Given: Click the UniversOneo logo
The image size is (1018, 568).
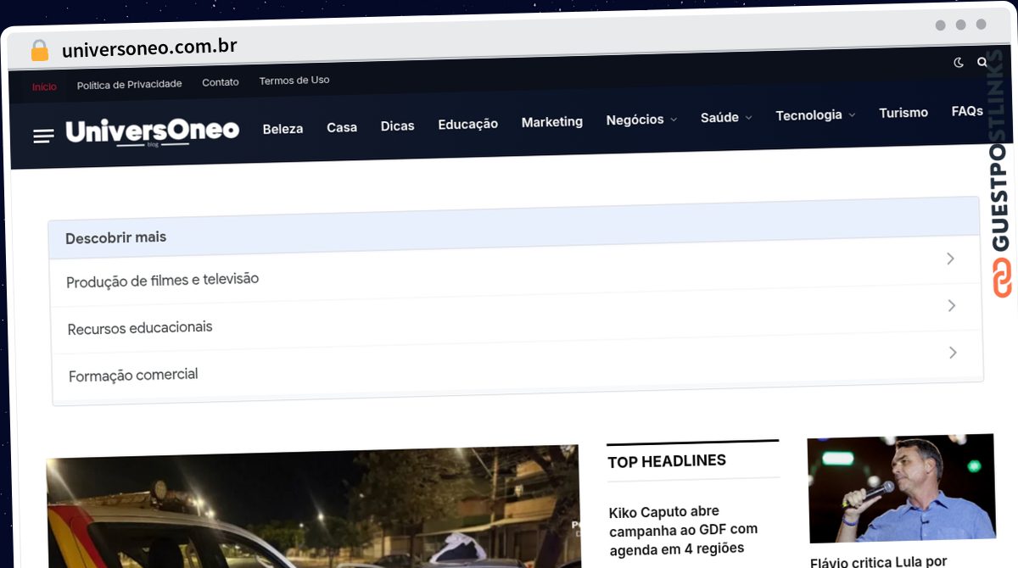Looking at the screenshot, I should 153,132.
